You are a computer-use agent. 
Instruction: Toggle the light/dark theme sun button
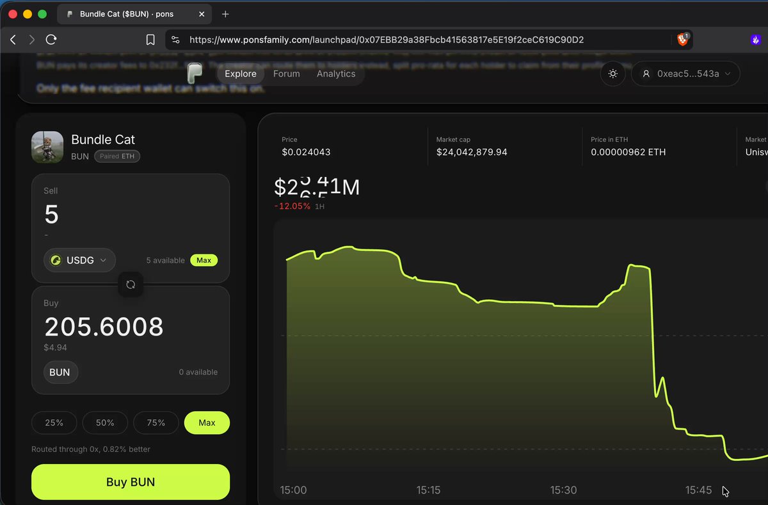(x=612, y=74)
